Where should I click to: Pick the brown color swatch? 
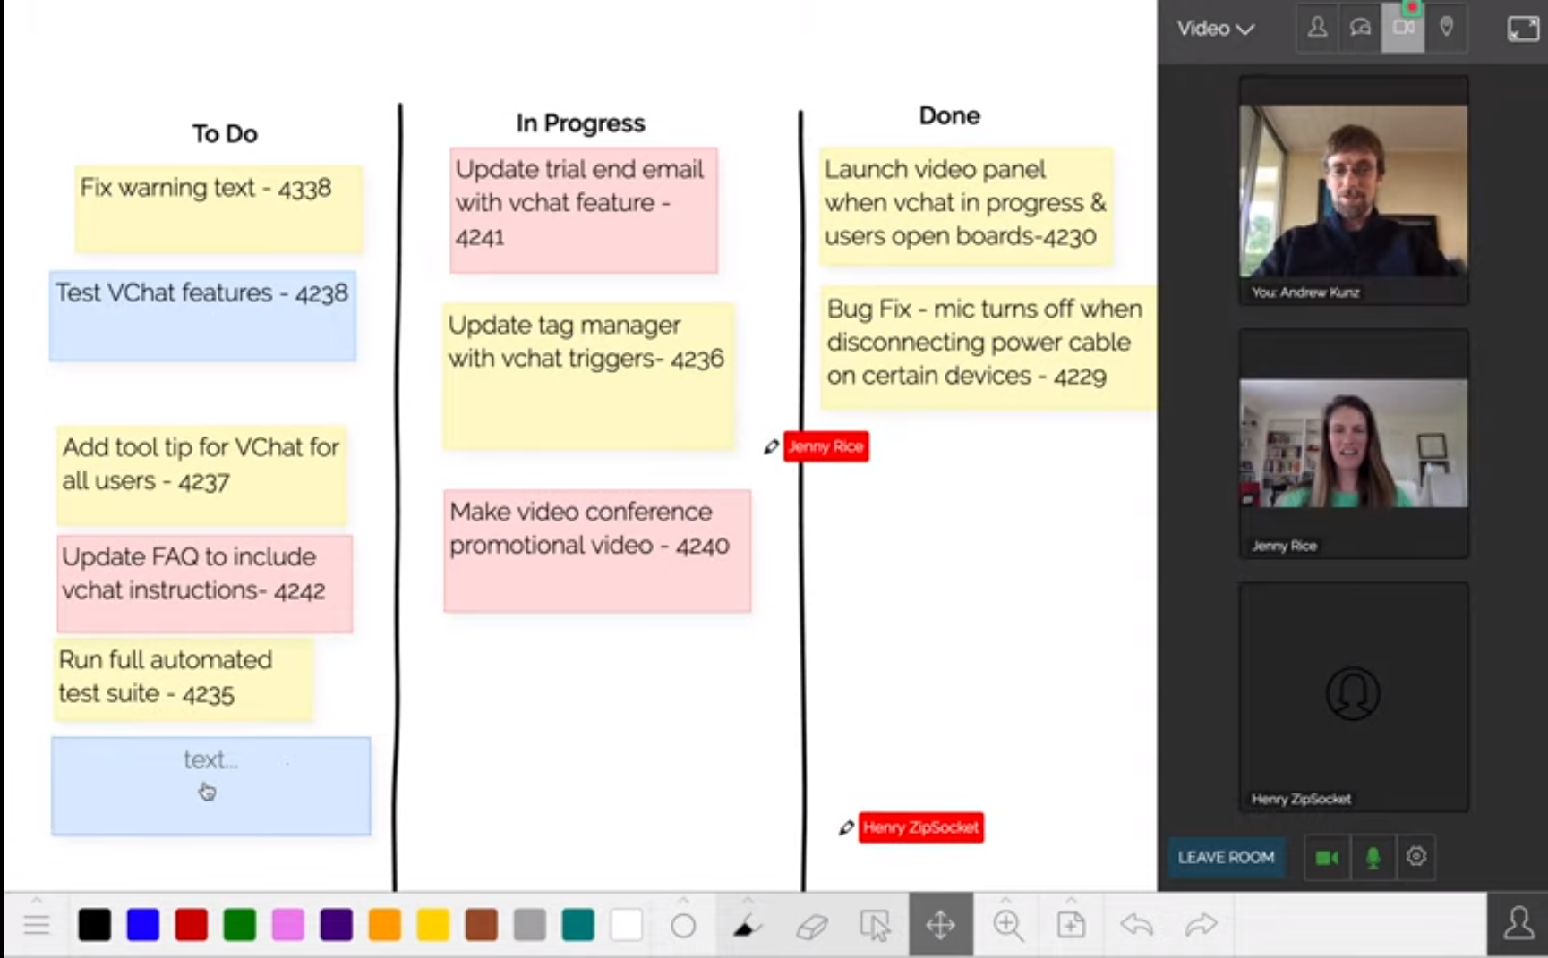point(481,925)
